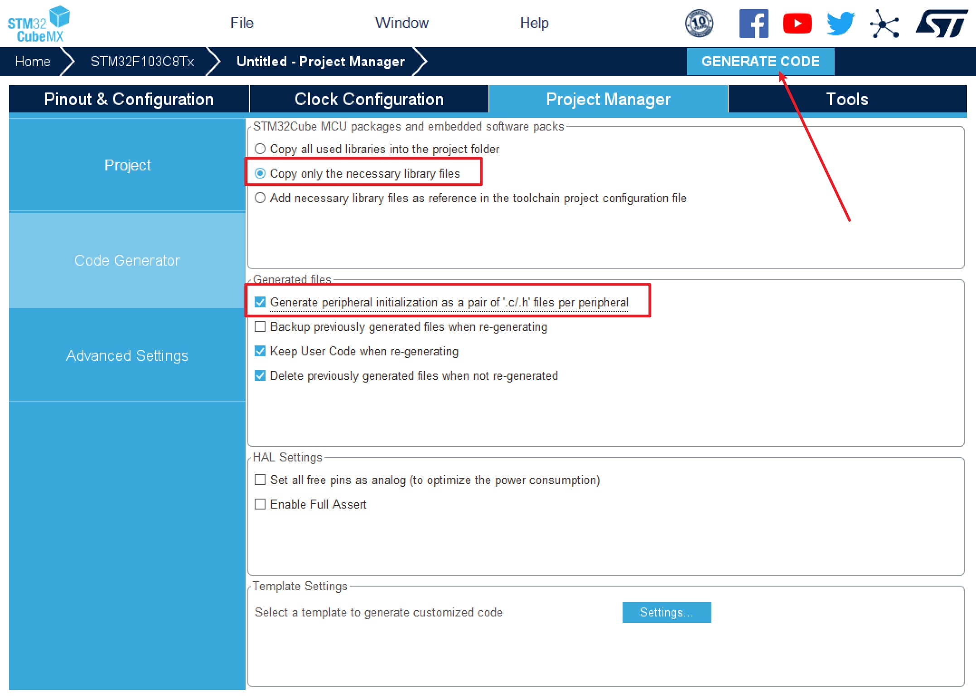
Task: Open the Facebook icon link
Action: pos(754,24)
